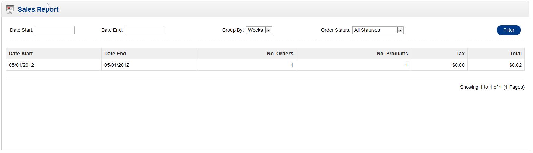Click the Total column header
The width and height of the screenshot is (533, 153).
tap(516, 54)
